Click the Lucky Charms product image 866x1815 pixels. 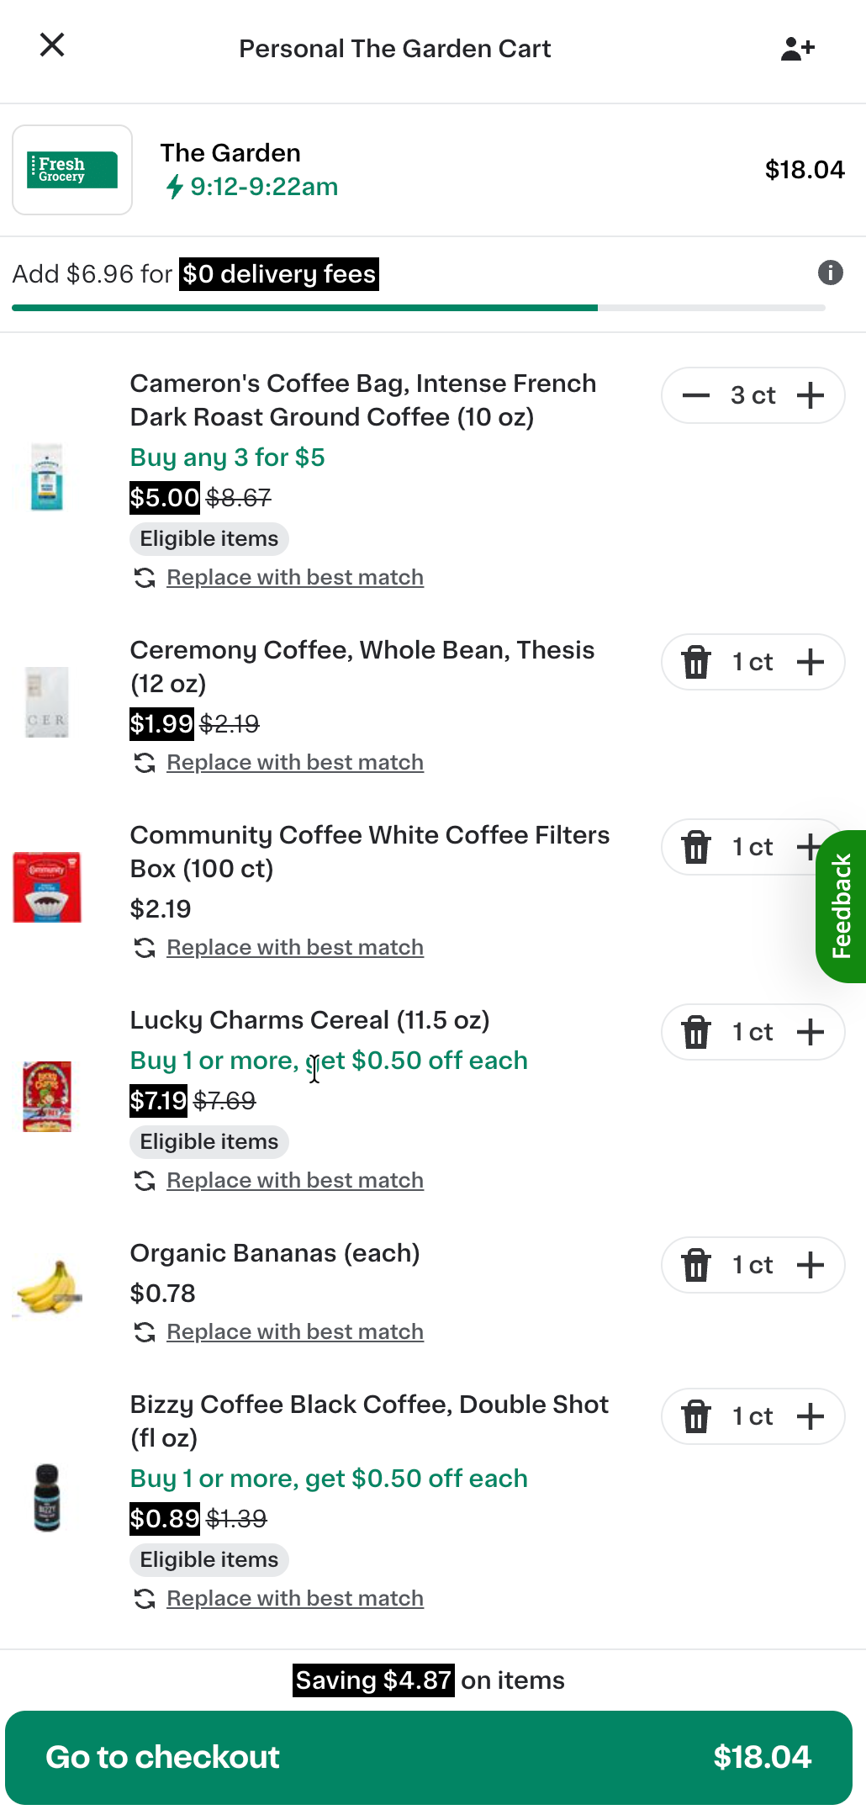(x=47, y=1096)
